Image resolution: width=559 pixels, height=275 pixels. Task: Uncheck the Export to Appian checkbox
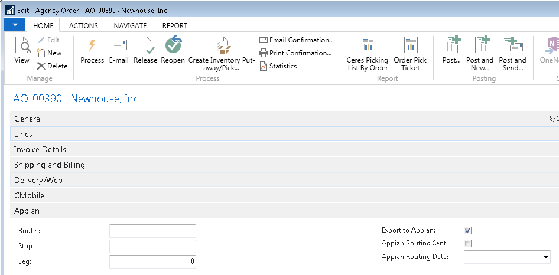(467, 230)
